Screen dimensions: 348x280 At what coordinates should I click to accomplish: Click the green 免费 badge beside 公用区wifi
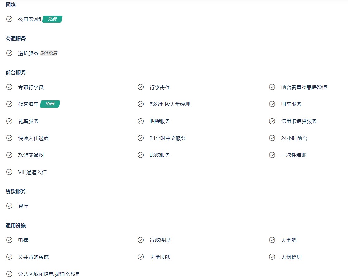pyautogui.click(x=52, y=19)
